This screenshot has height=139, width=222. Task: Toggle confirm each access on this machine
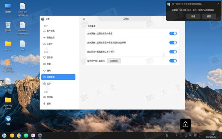tap(173, 52)
